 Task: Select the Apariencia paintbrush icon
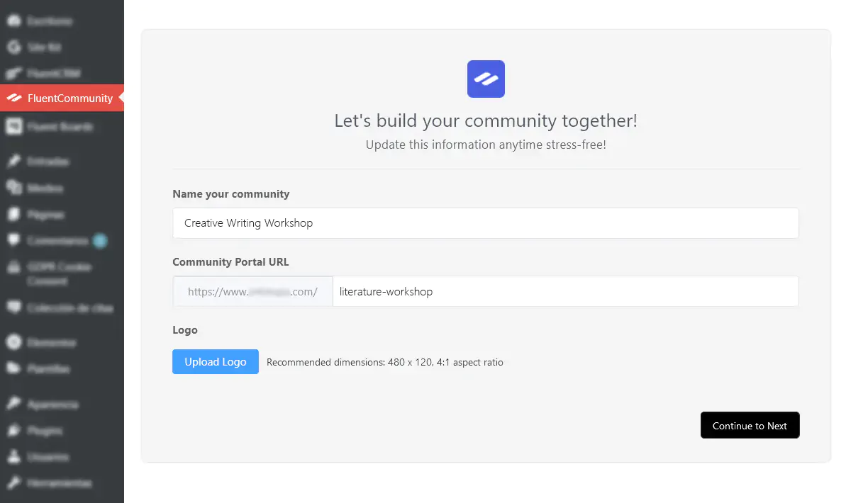[14, 404]
